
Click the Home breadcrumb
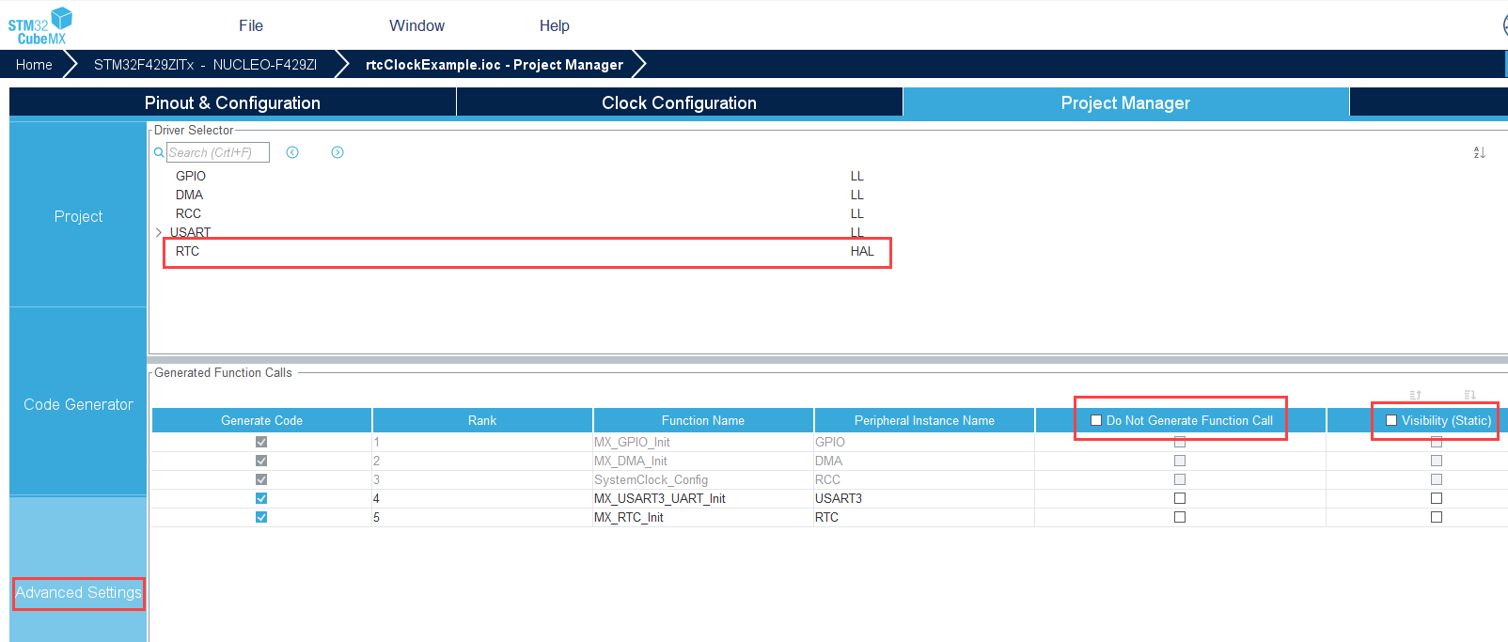[34, 64]
